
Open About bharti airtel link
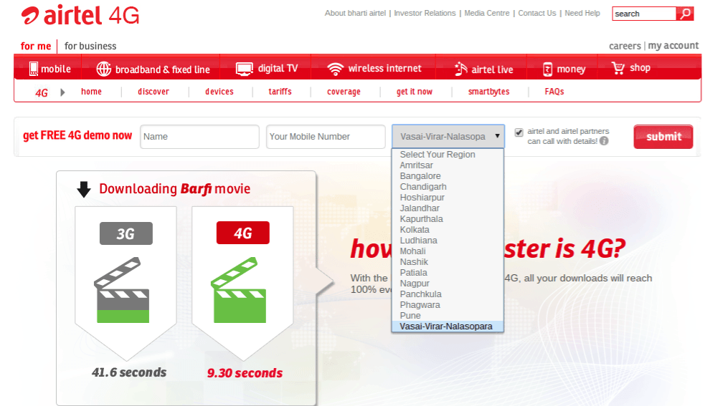(355, 13)
